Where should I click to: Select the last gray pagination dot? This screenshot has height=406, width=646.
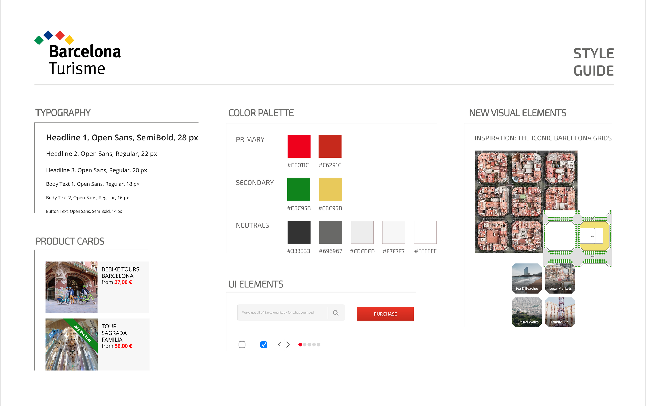[318, 344]
